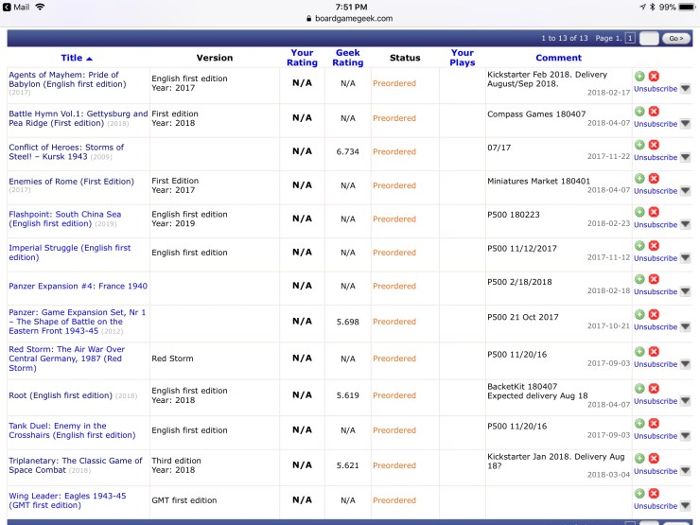Tap boardgamegeek.com address bar
The image size is (700, 525).
350,18
